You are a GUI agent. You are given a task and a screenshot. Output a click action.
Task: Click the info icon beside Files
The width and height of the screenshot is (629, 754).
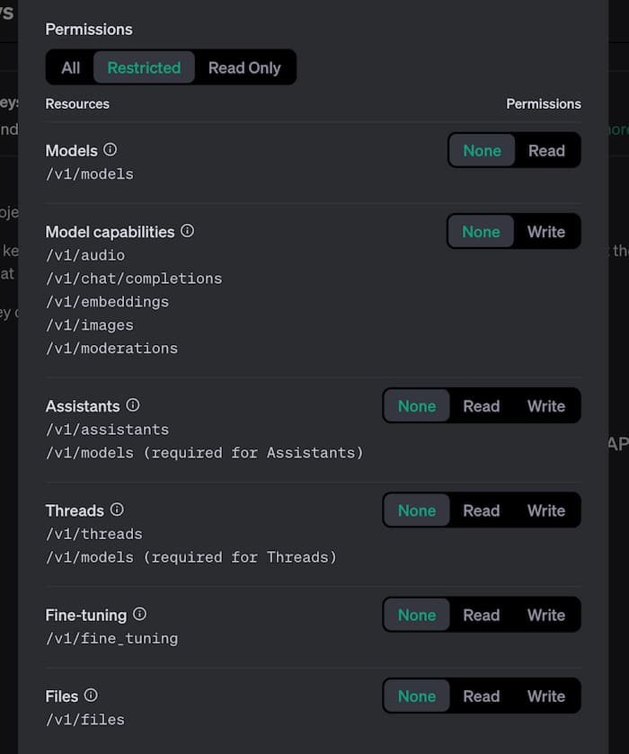[x=91, y=696]
